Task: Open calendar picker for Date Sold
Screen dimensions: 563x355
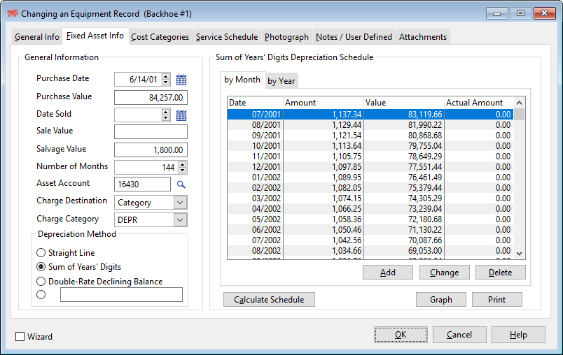Action: (181, 115)
